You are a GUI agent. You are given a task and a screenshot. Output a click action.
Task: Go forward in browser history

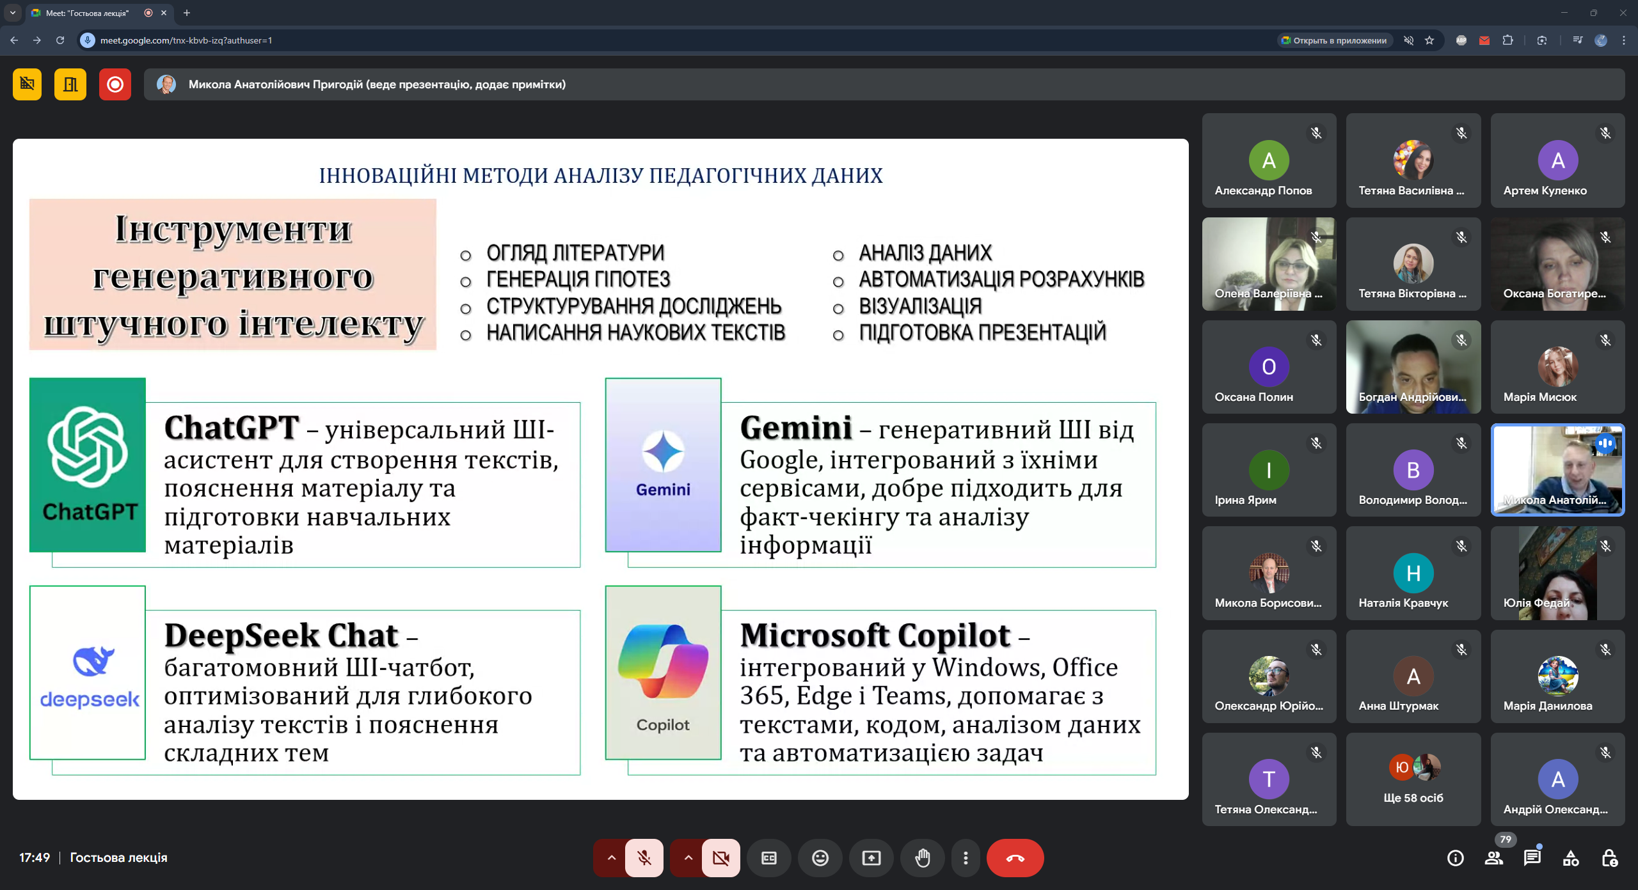point(37,40)
